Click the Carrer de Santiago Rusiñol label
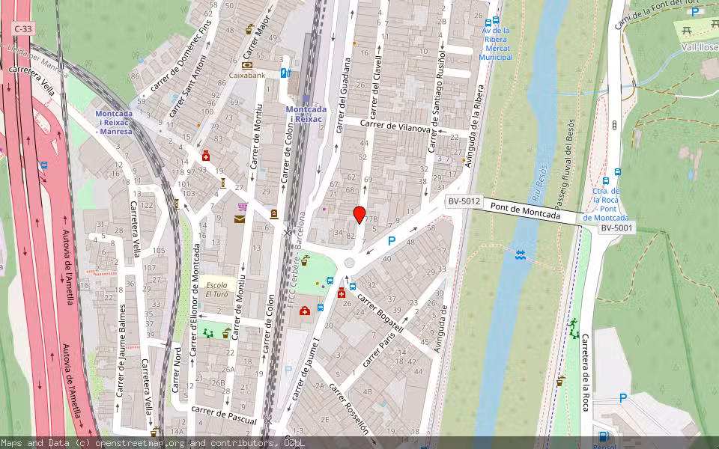 [x=437, y=101]
